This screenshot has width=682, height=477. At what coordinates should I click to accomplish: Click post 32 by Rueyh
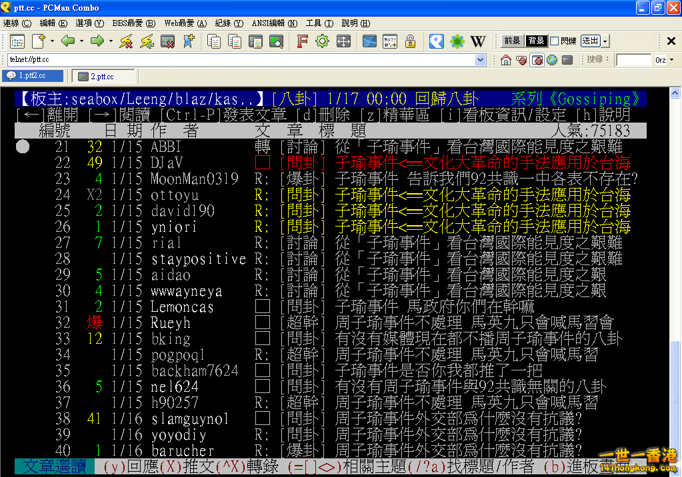[x=331, y=322]
